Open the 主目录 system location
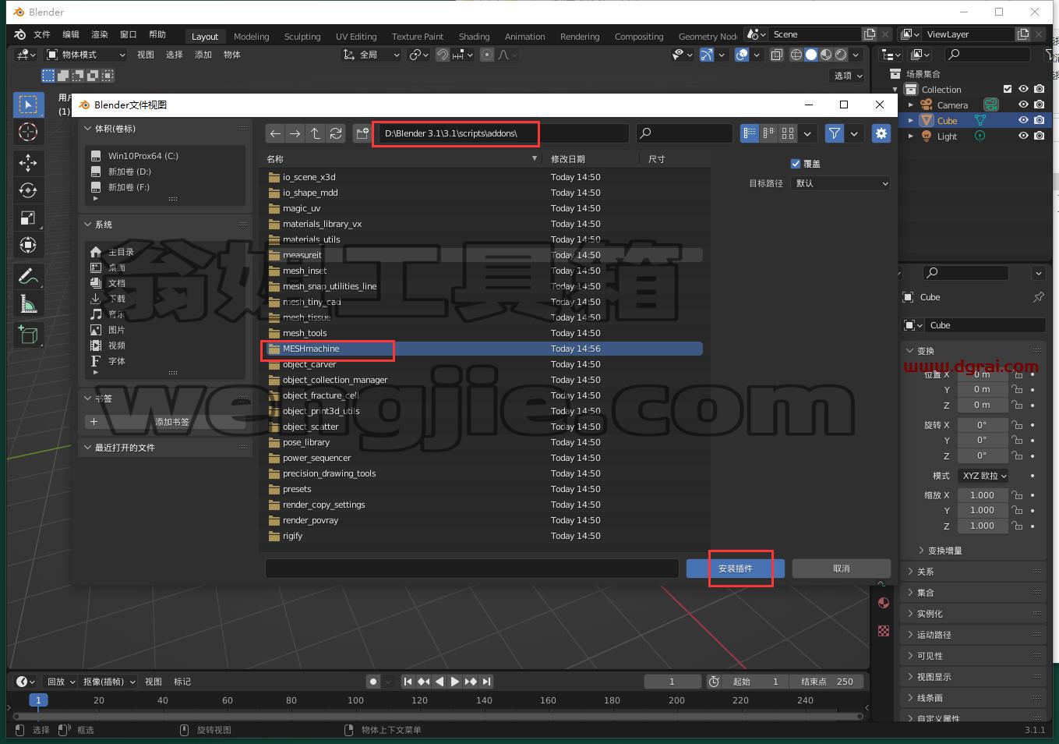 pos(121,252)
